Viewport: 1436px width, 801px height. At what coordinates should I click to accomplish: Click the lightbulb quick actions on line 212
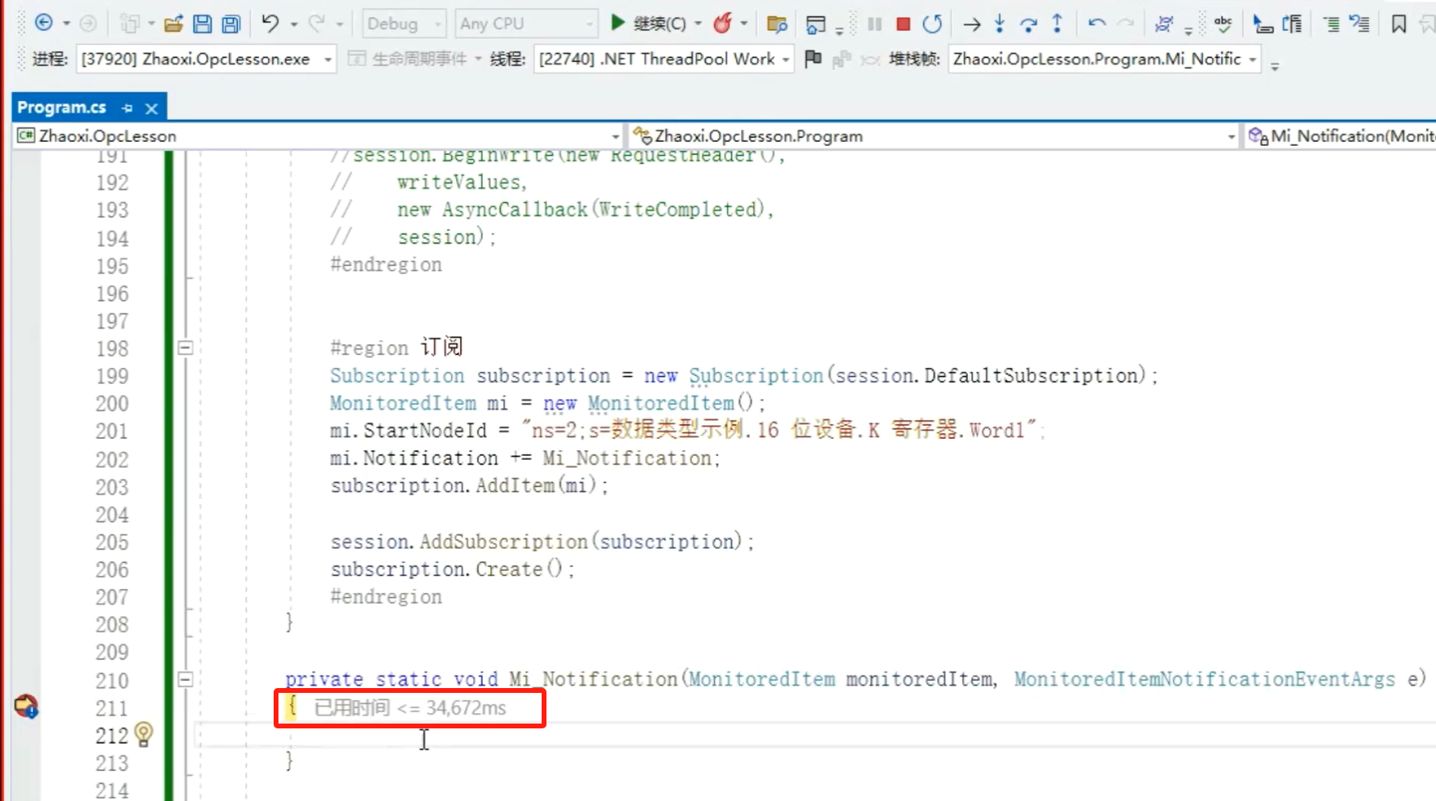coord(144,734)
